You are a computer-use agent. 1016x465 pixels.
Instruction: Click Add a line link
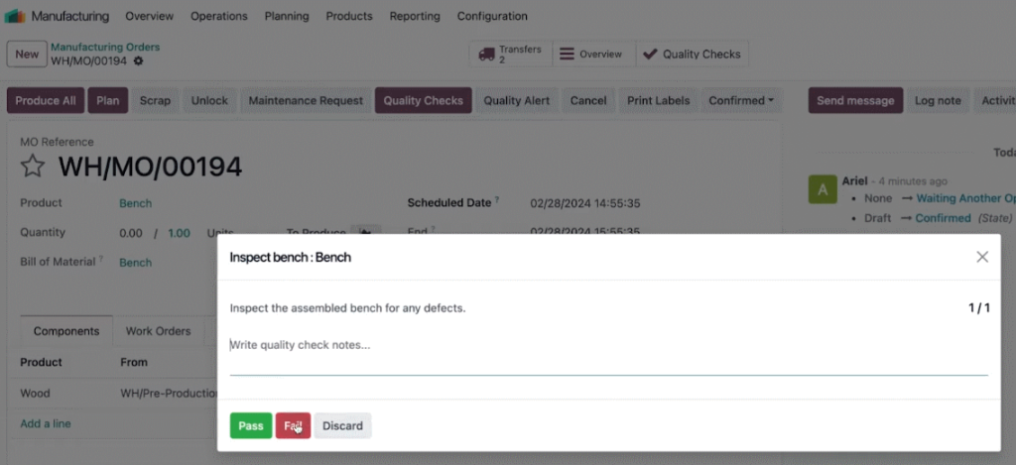(46, 423)
